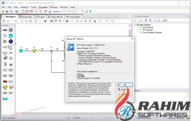Image resolution: width=191 pixels, height=121 pixels.
Task: Open the Tools menu
Action: tap(33, 7)
